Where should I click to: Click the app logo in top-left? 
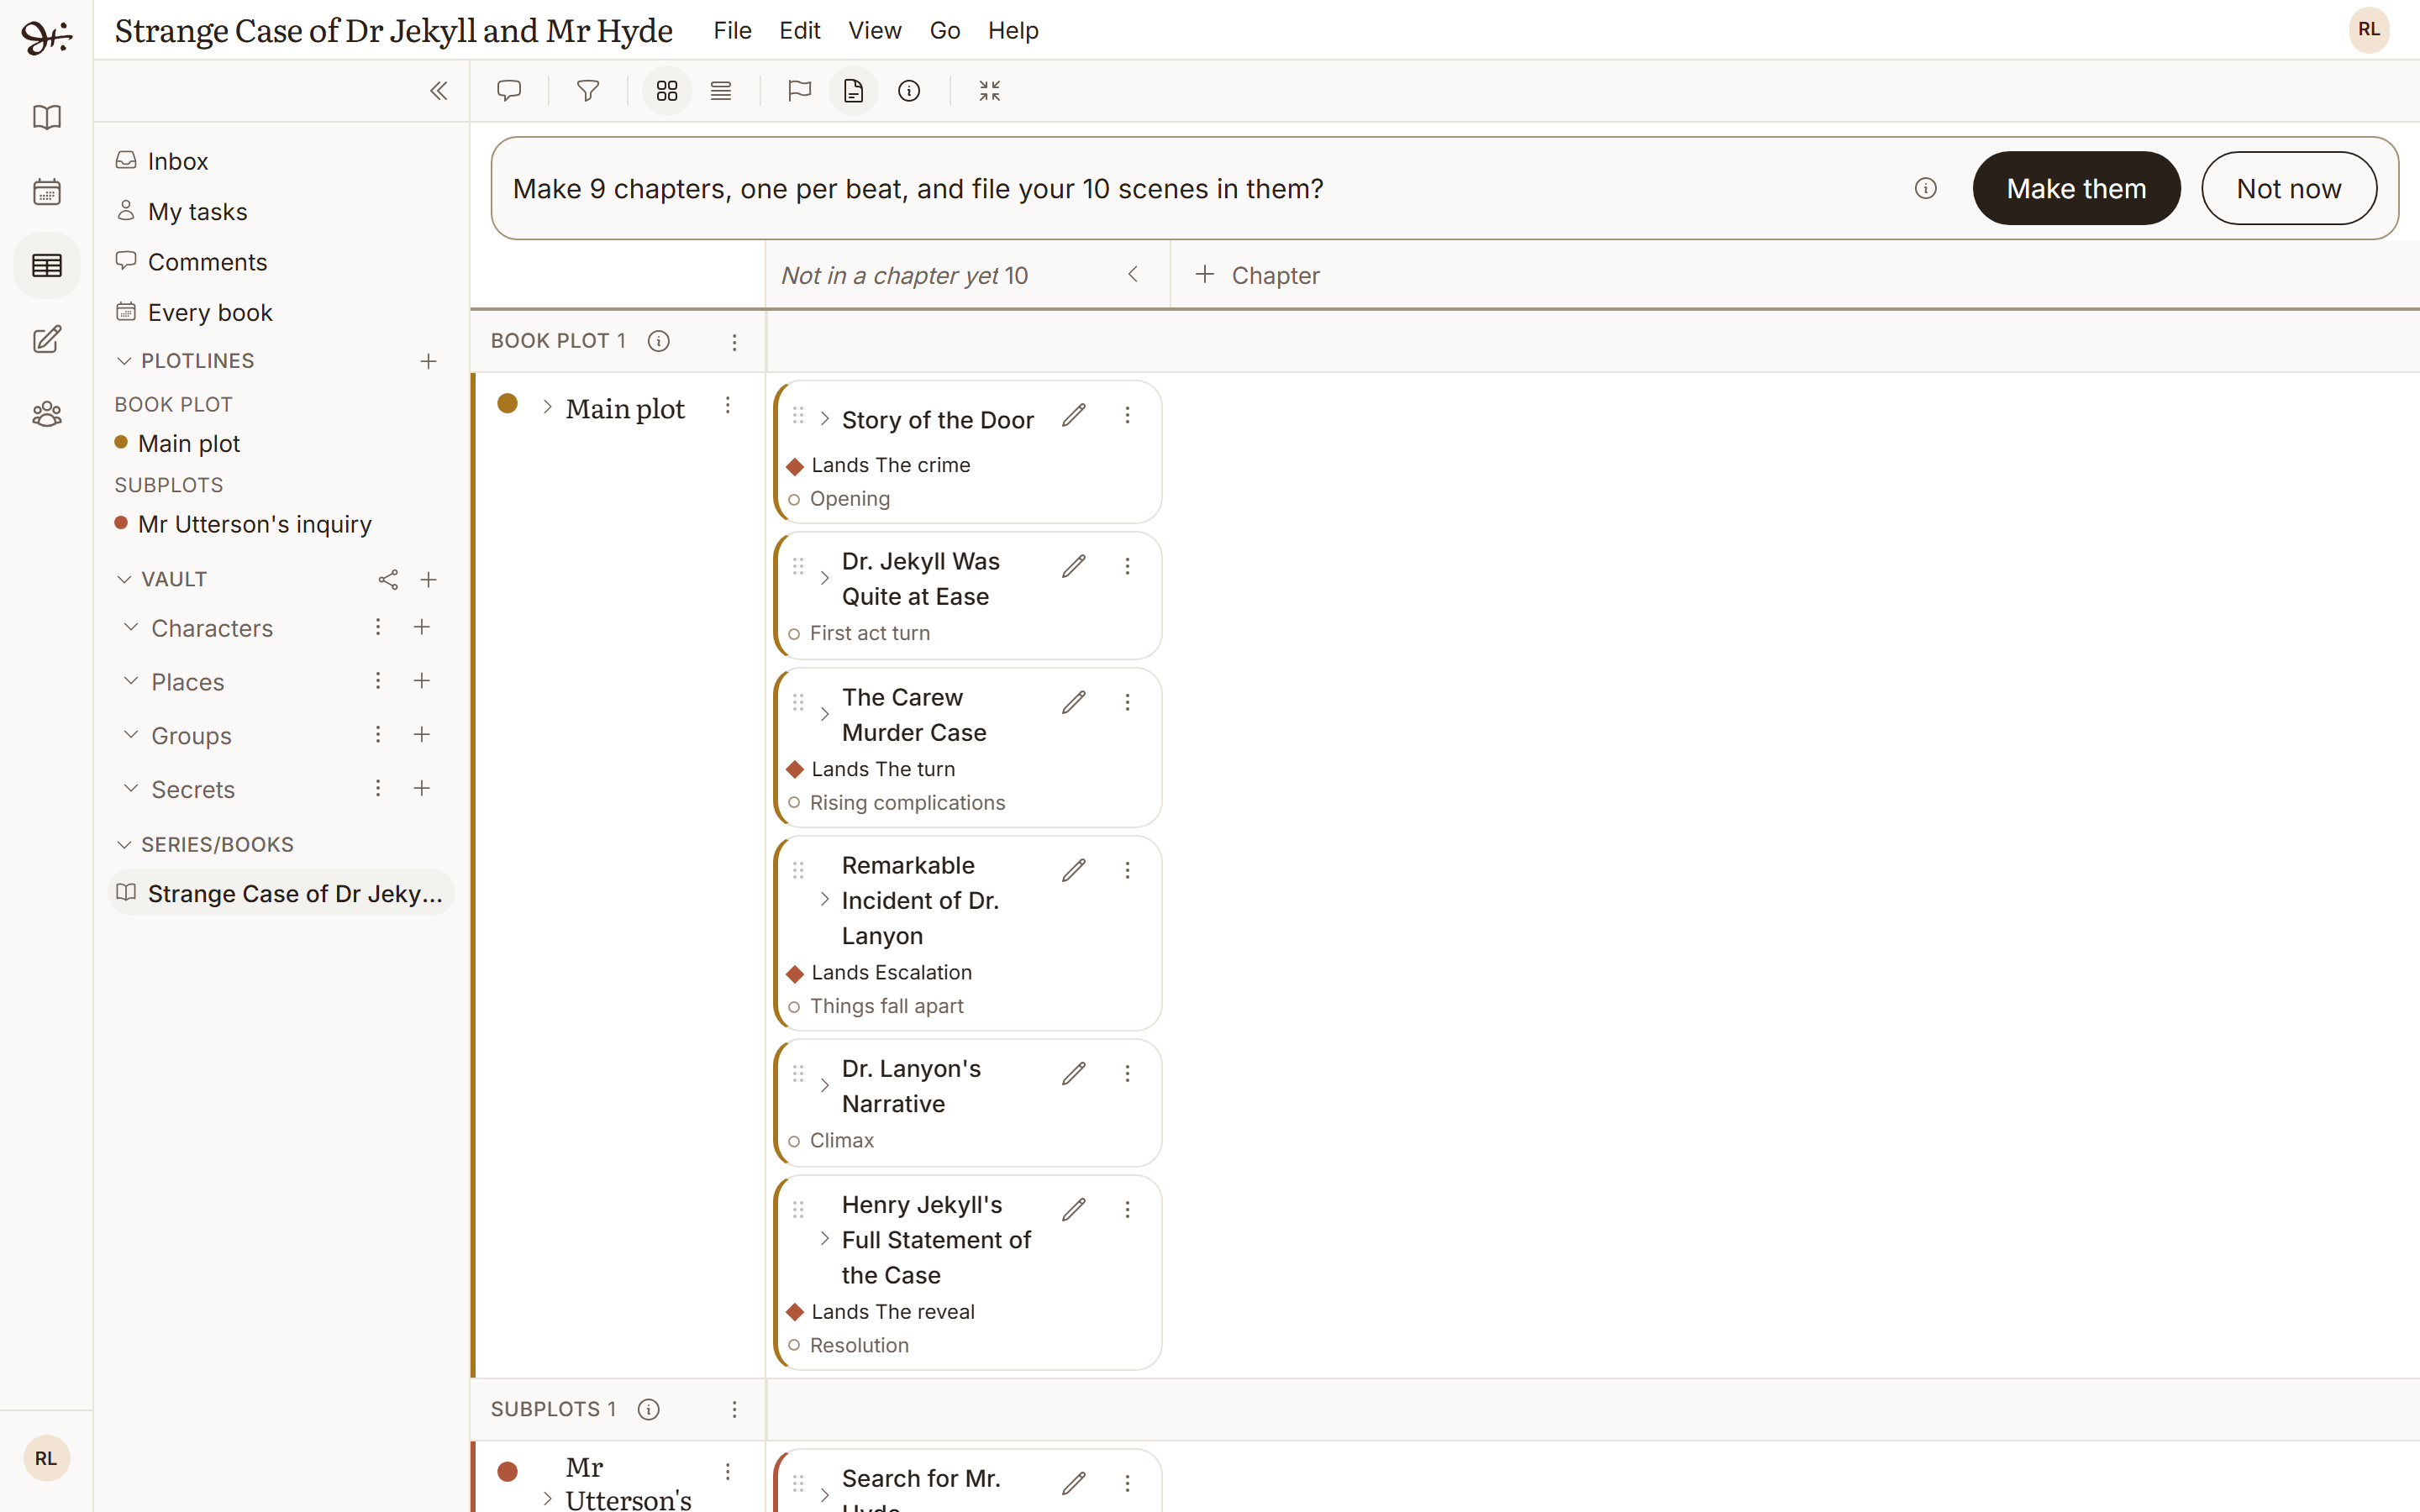click(x=46, y=36)
